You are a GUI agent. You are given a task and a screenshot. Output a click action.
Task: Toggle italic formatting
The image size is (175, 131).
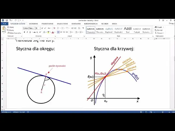pos(27,32)
